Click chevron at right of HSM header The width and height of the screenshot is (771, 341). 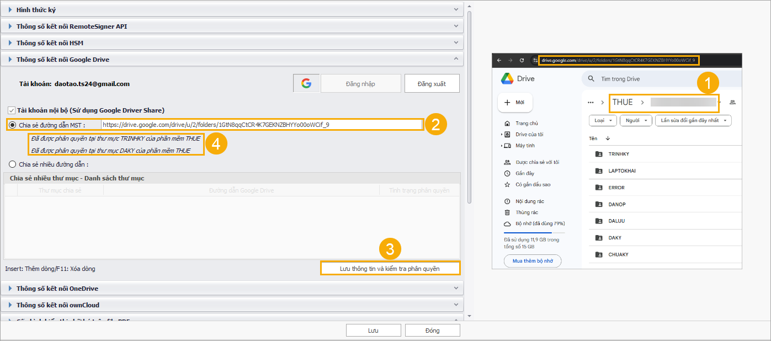(x=456, y=42)
